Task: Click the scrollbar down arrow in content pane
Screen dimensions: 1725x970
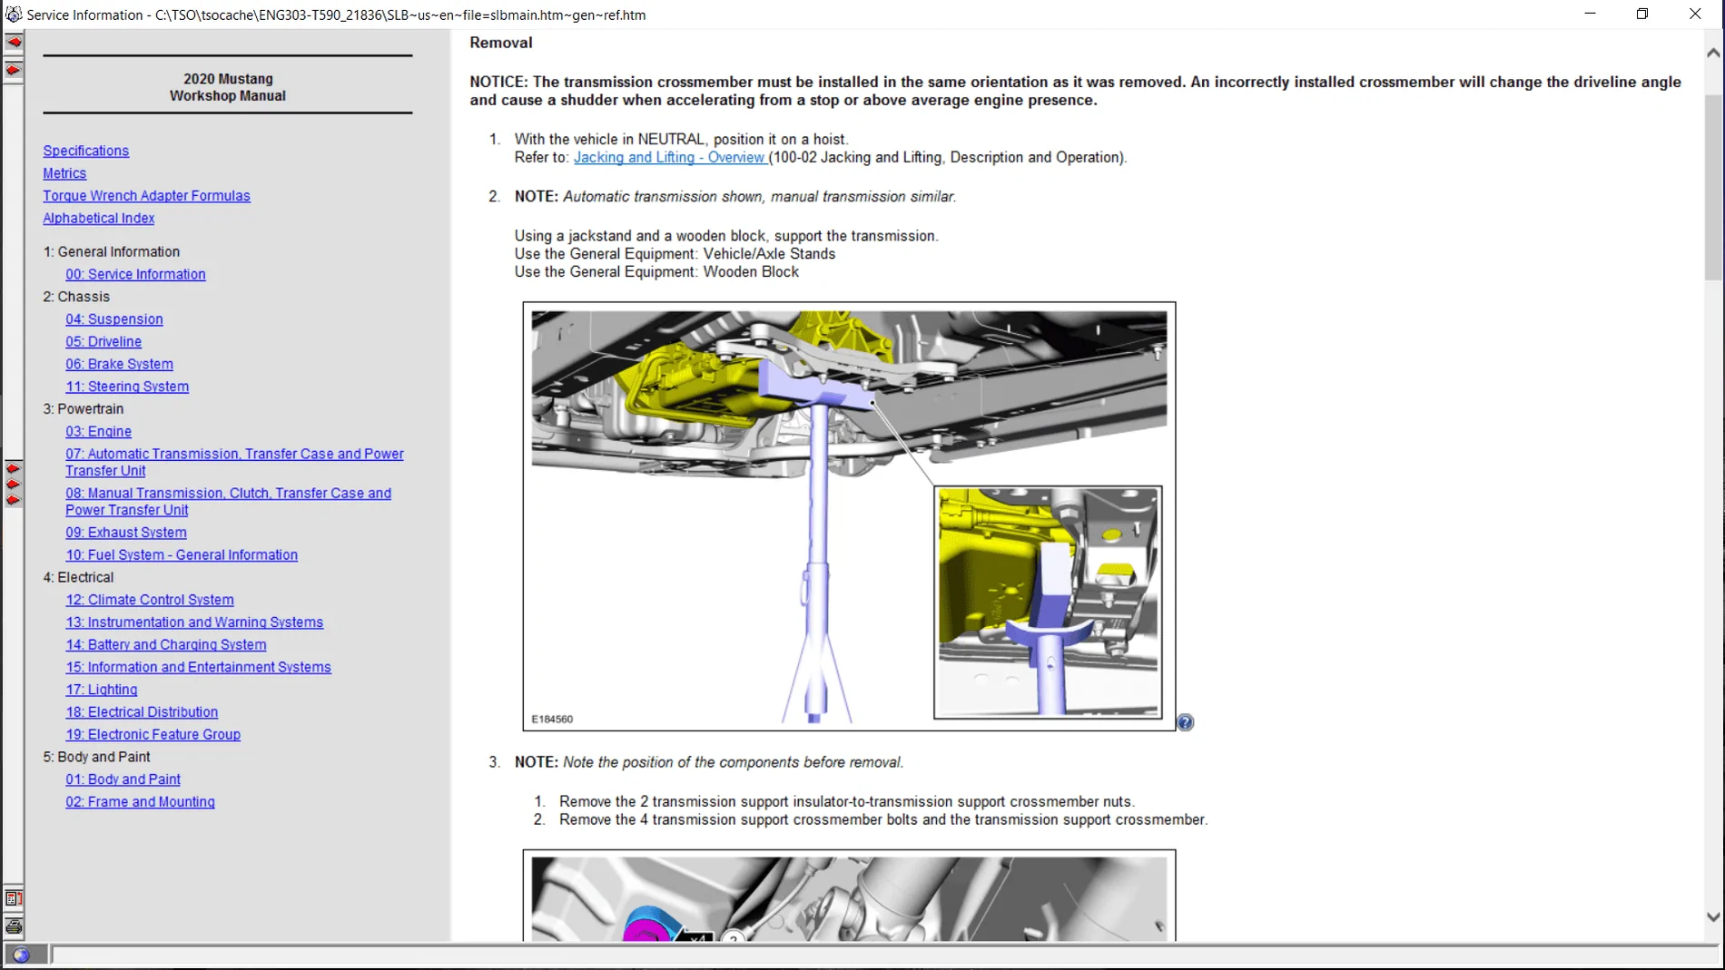Action: pyautogui.click(x=1712, y=917)
